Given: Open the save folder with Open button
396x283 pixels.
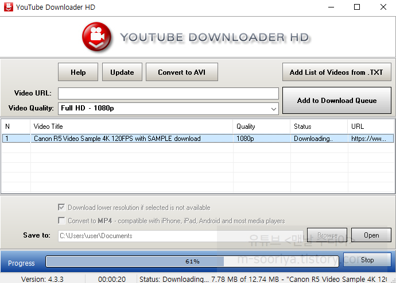Looking at the screenshot, I should [x=371, y=235].
